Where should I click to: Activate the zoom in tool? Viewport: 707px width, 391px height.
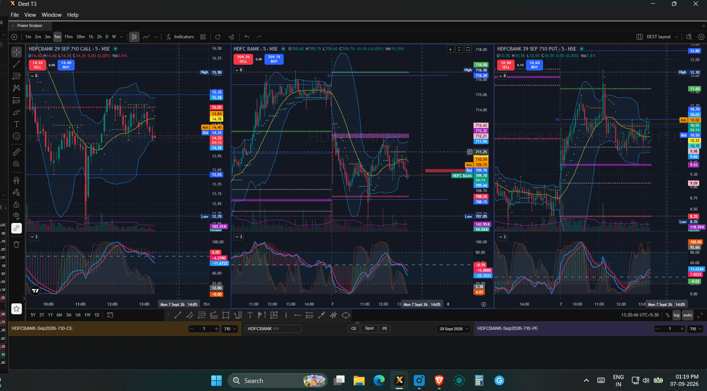(17, 164)
